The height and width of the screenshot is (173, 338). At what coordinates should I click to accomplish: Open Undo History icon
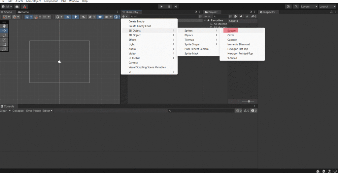coord(288,7)
